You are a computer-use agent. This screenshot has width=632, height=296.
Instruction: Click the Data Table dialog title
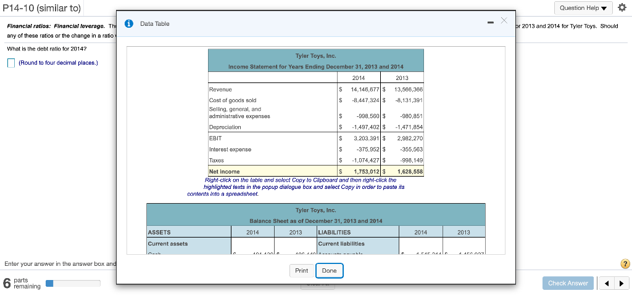[155, 24]
